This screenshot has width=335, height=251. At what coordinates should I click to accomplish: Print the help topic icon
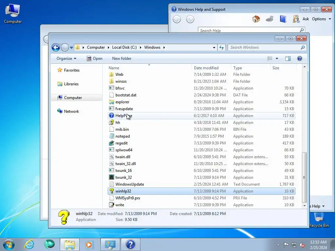[x=270, y=19]
